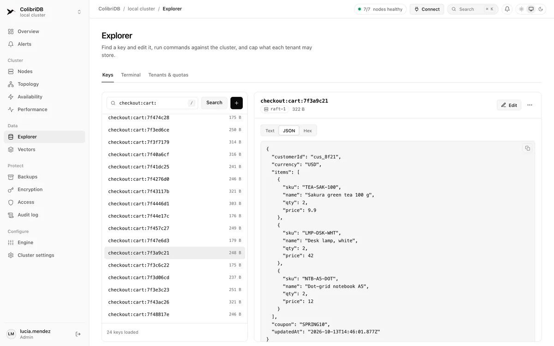554x346 pixels.
Task: Select key checkout:cart:7f3a9c21 in list
Action: 175,253
